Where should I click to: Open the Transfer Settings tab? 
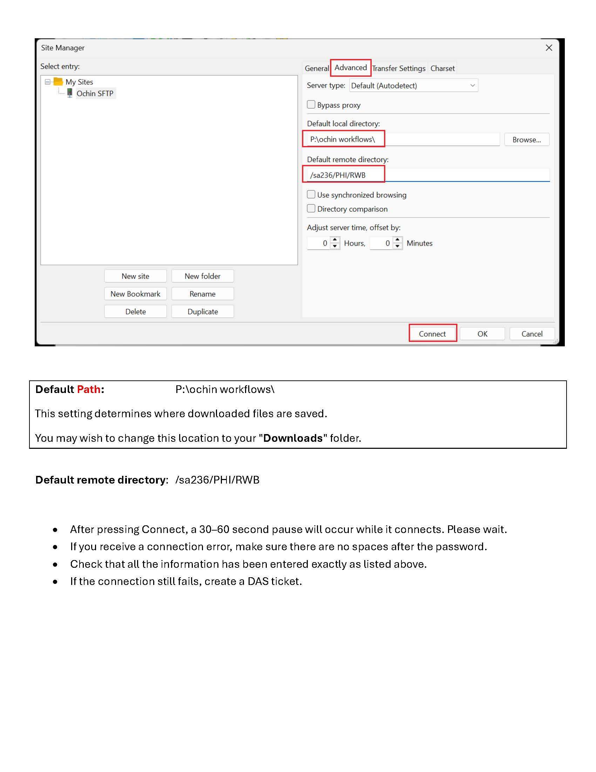click(x=399, y=68)
